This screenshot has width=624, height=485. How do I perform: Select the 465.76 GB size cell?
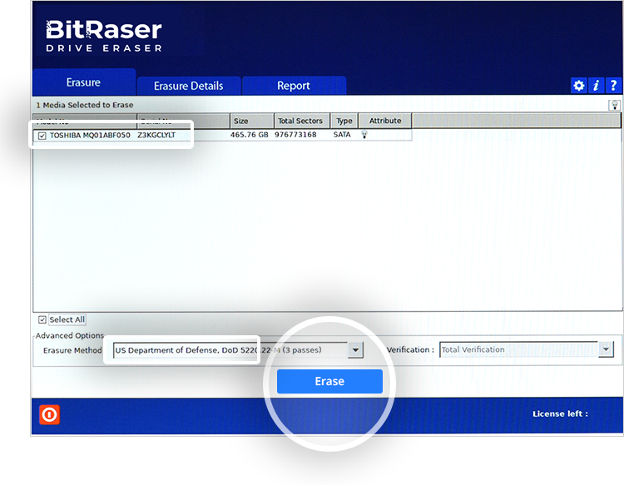click(249, 135)
